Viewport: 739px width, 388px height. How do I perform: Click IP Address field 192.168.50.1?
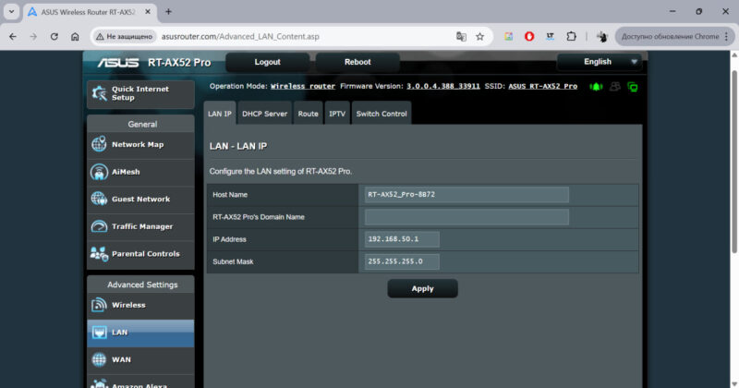click(x=402, y=239)
